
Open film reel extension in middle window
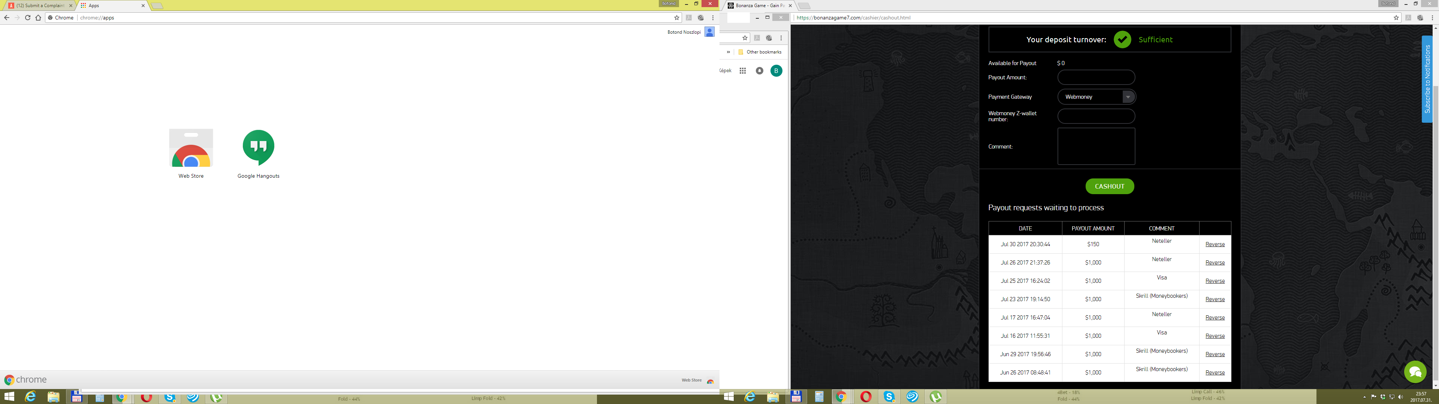click(x=769, y=38)
